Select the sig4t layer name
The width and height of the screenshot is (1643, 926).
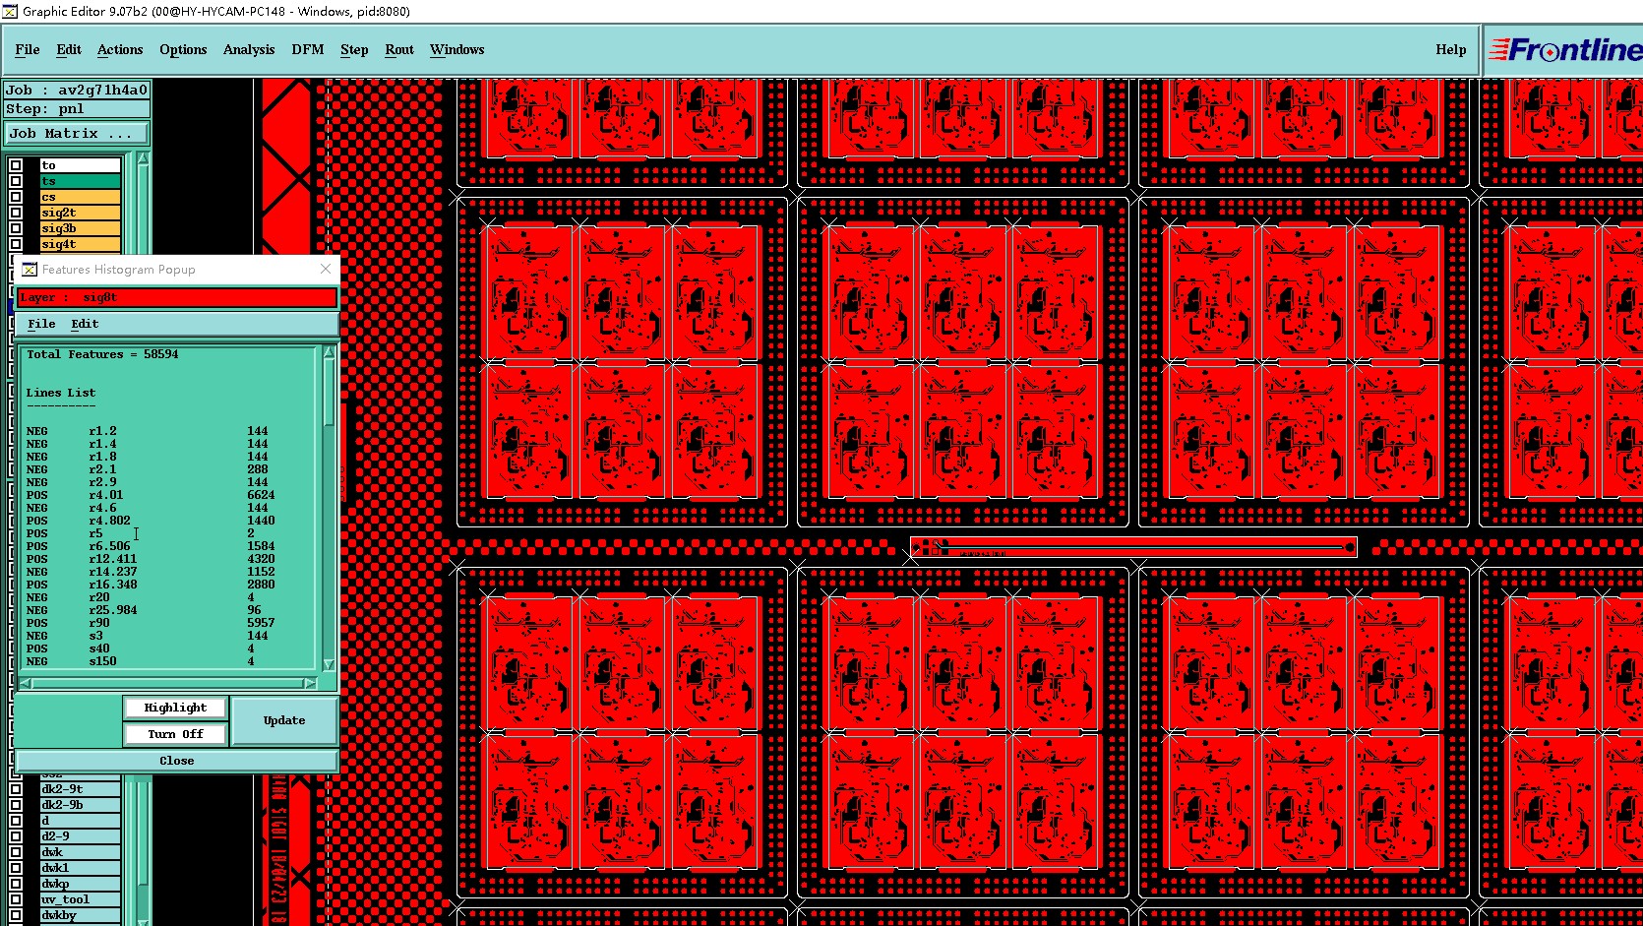[80, 244]
